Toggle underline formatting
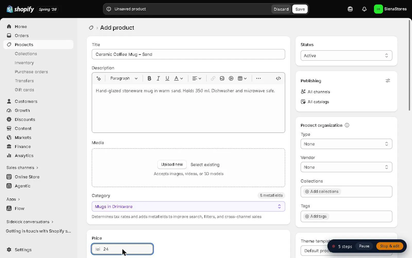 (x=167, y=78)
